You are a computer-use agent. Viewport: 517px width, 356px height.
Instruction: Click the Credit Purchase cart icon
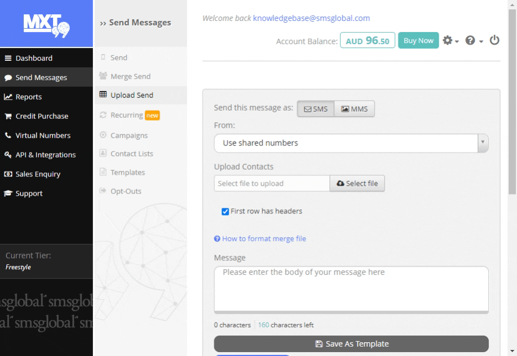coord(8,116)
